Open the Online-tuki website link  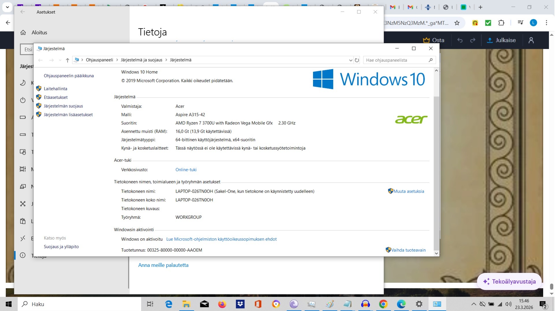click(x=186, y=170)
